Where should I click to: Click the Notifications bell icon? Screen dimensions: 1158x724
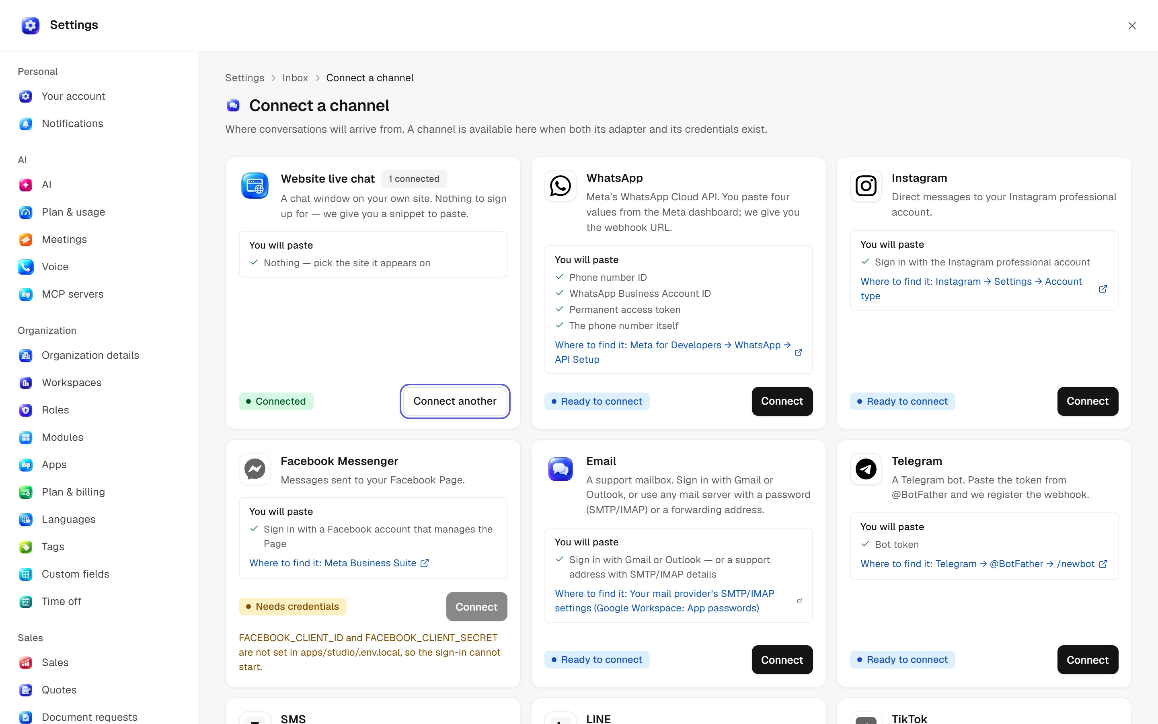tap(26, 123)
